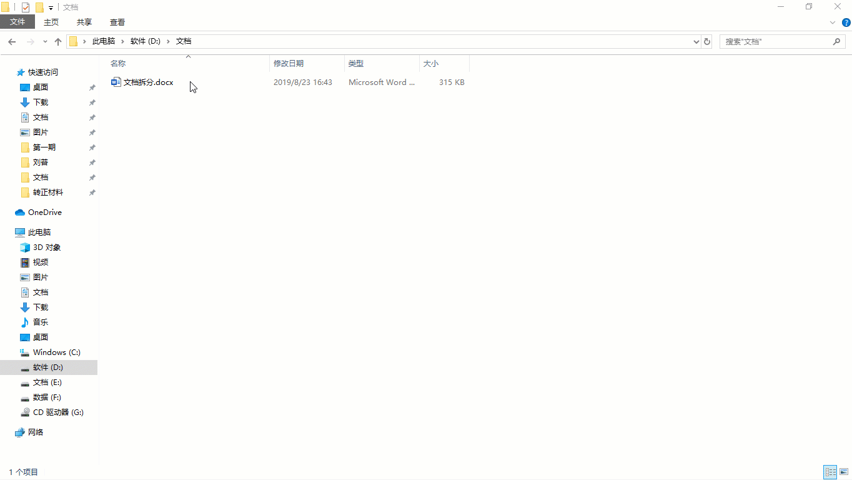This screenshot has height=480, width=852.
Task: Sort by the 大小 column header
Action: 444,63
